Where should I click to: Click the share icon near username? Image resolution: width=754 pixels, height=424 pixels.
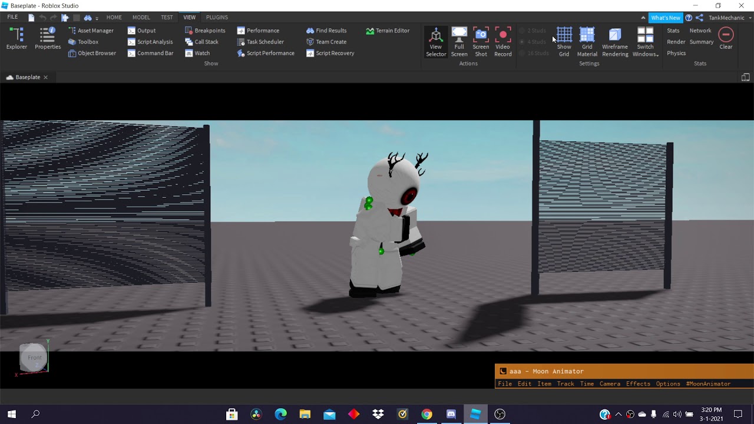699,18
